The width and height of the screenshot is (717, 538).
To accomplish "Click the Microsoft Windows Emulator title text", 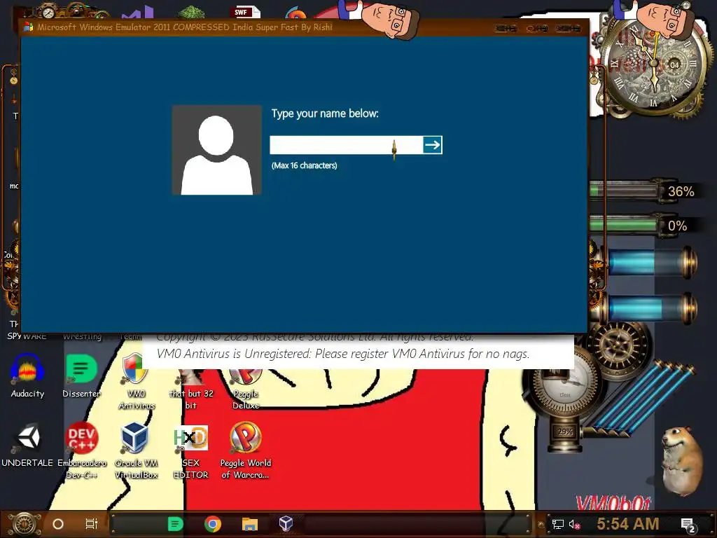I will tap(185, 27).
